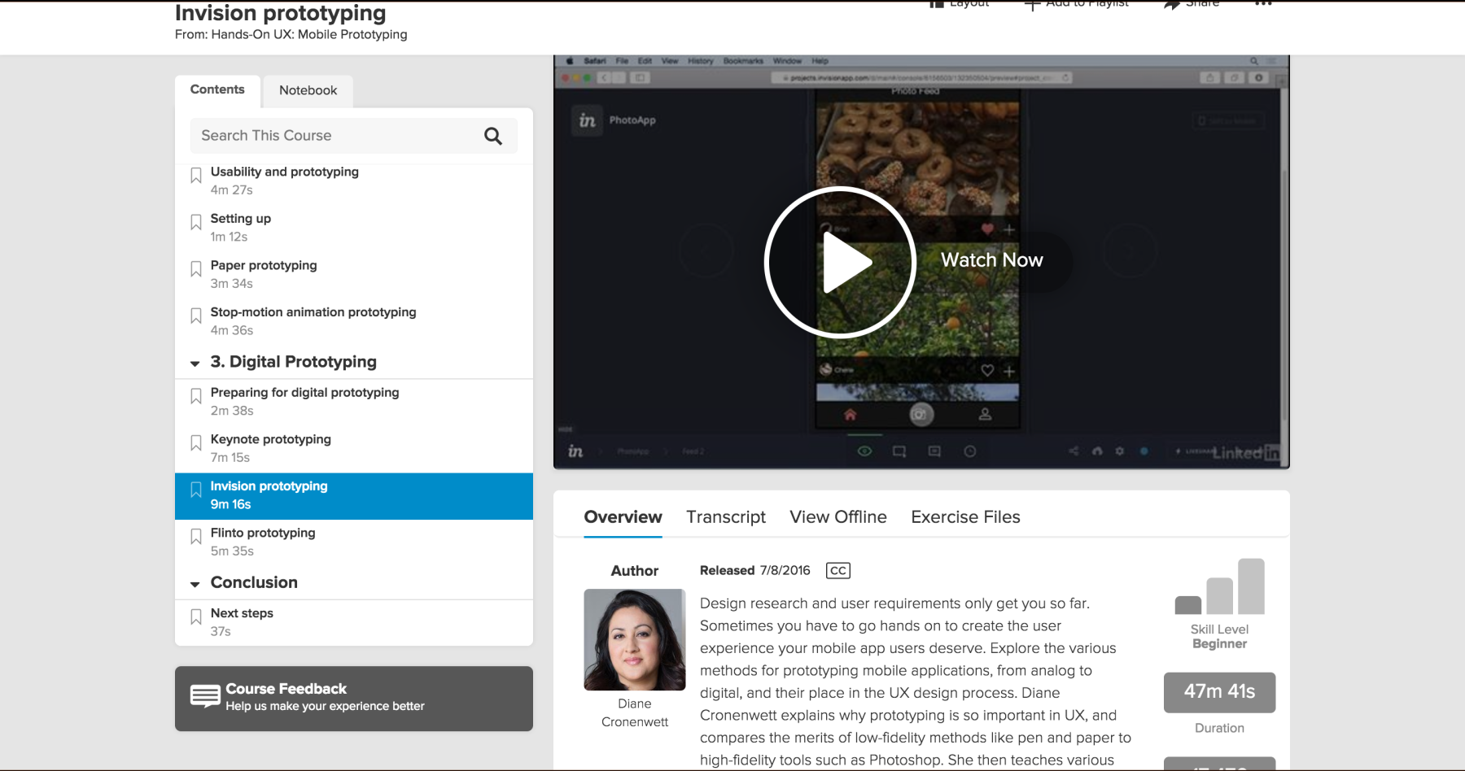Click the InVision logo beside PhotoApp in video
The image size is (1465, 771).
[587, 120]
